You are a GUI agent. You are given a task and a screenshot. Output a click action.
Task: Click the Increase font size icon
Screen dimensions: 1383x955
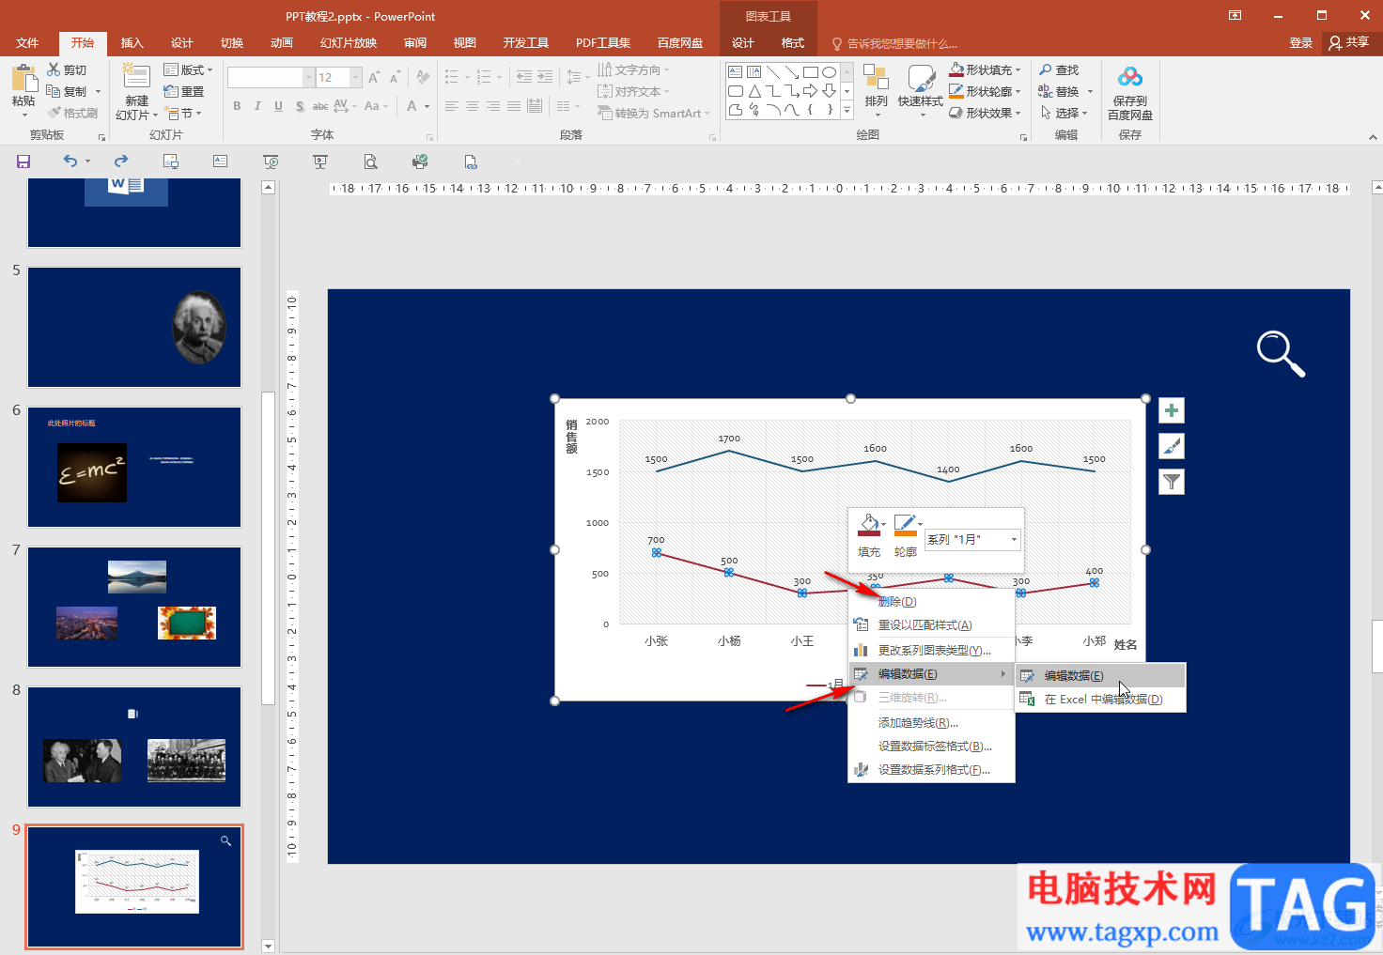374,78
